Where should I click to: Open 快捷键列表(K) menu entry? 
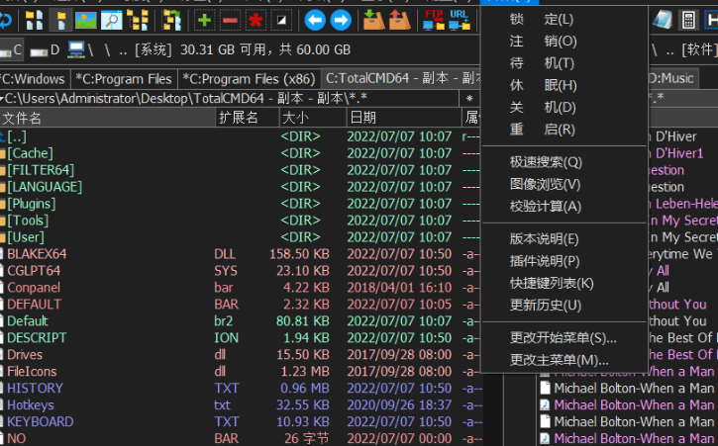564,283
